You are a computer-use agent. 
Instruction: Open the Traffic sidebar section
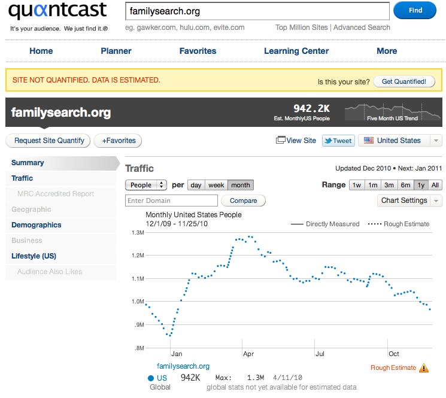(60, 178)
